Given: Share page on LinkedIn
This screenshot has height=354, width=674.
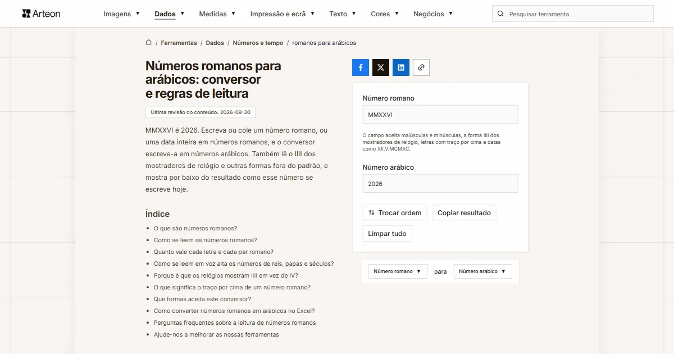Looking at the screenshot, I should click(401, 67).
